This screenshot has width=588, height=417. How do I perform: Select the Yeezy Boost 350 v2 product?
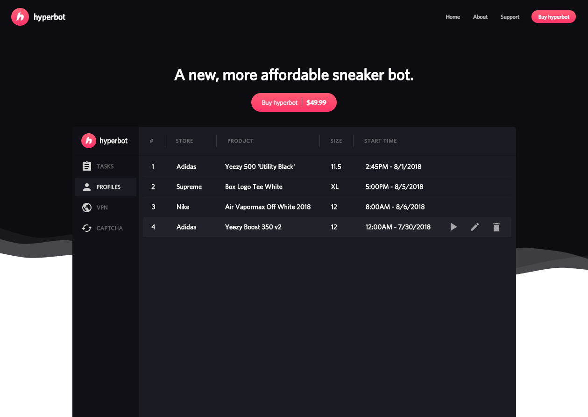pyautogui.click(x=253, y=227)
